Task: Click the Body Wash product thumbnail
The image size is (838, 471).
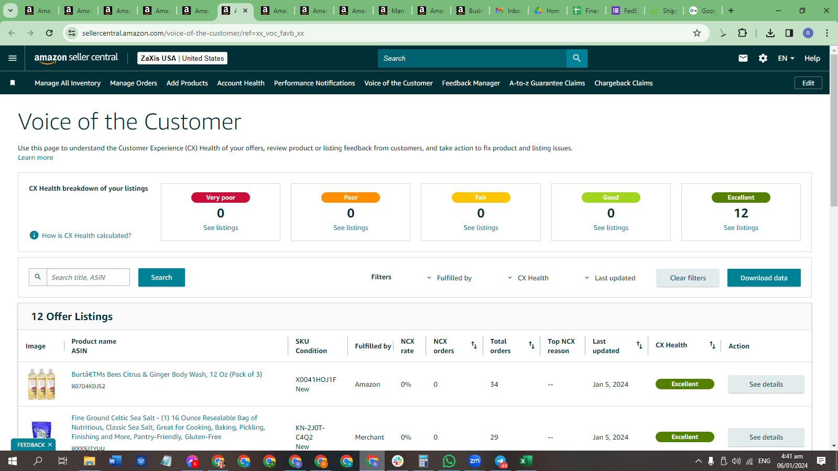Action: (41, 384)
